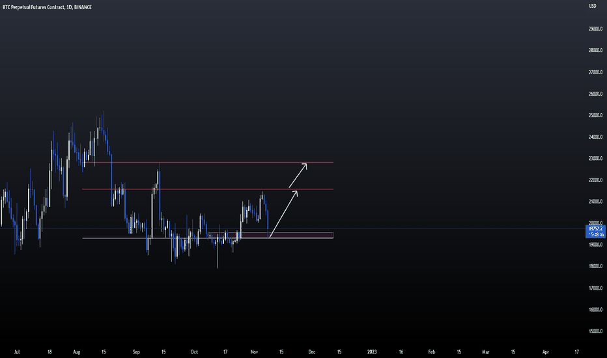Image resolution: width=607 pixels, height=358 pixels.
Task: Click the blue current-price label on price axis
Action: point(596,232)
